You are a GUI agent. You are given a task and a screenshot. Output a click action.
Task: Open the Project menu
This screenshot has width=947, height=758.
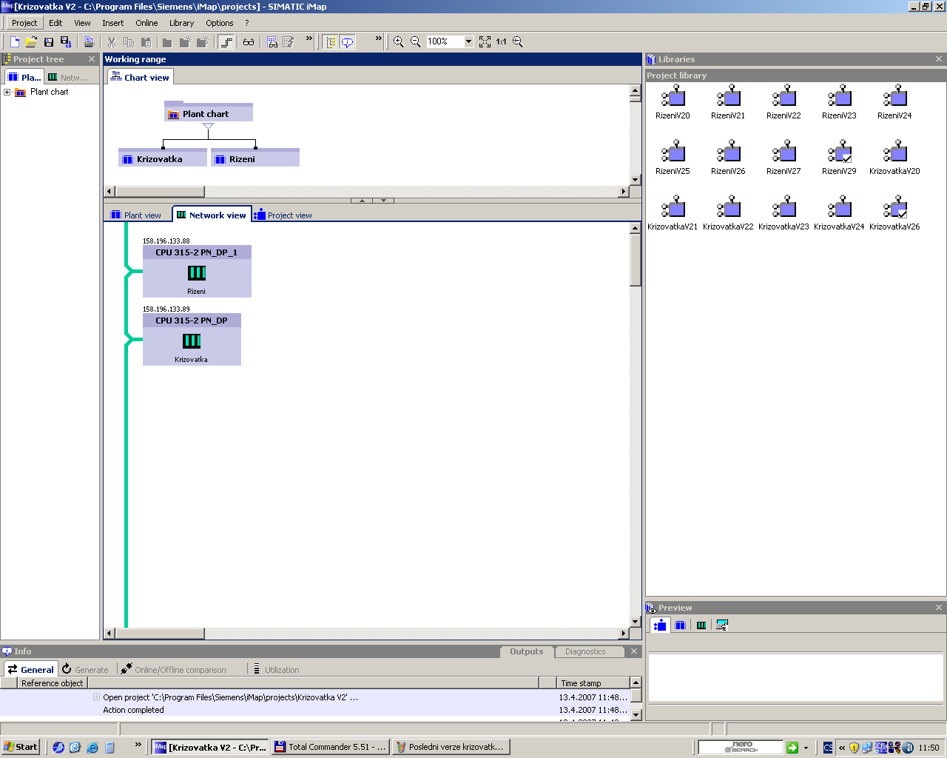point(24,23)
